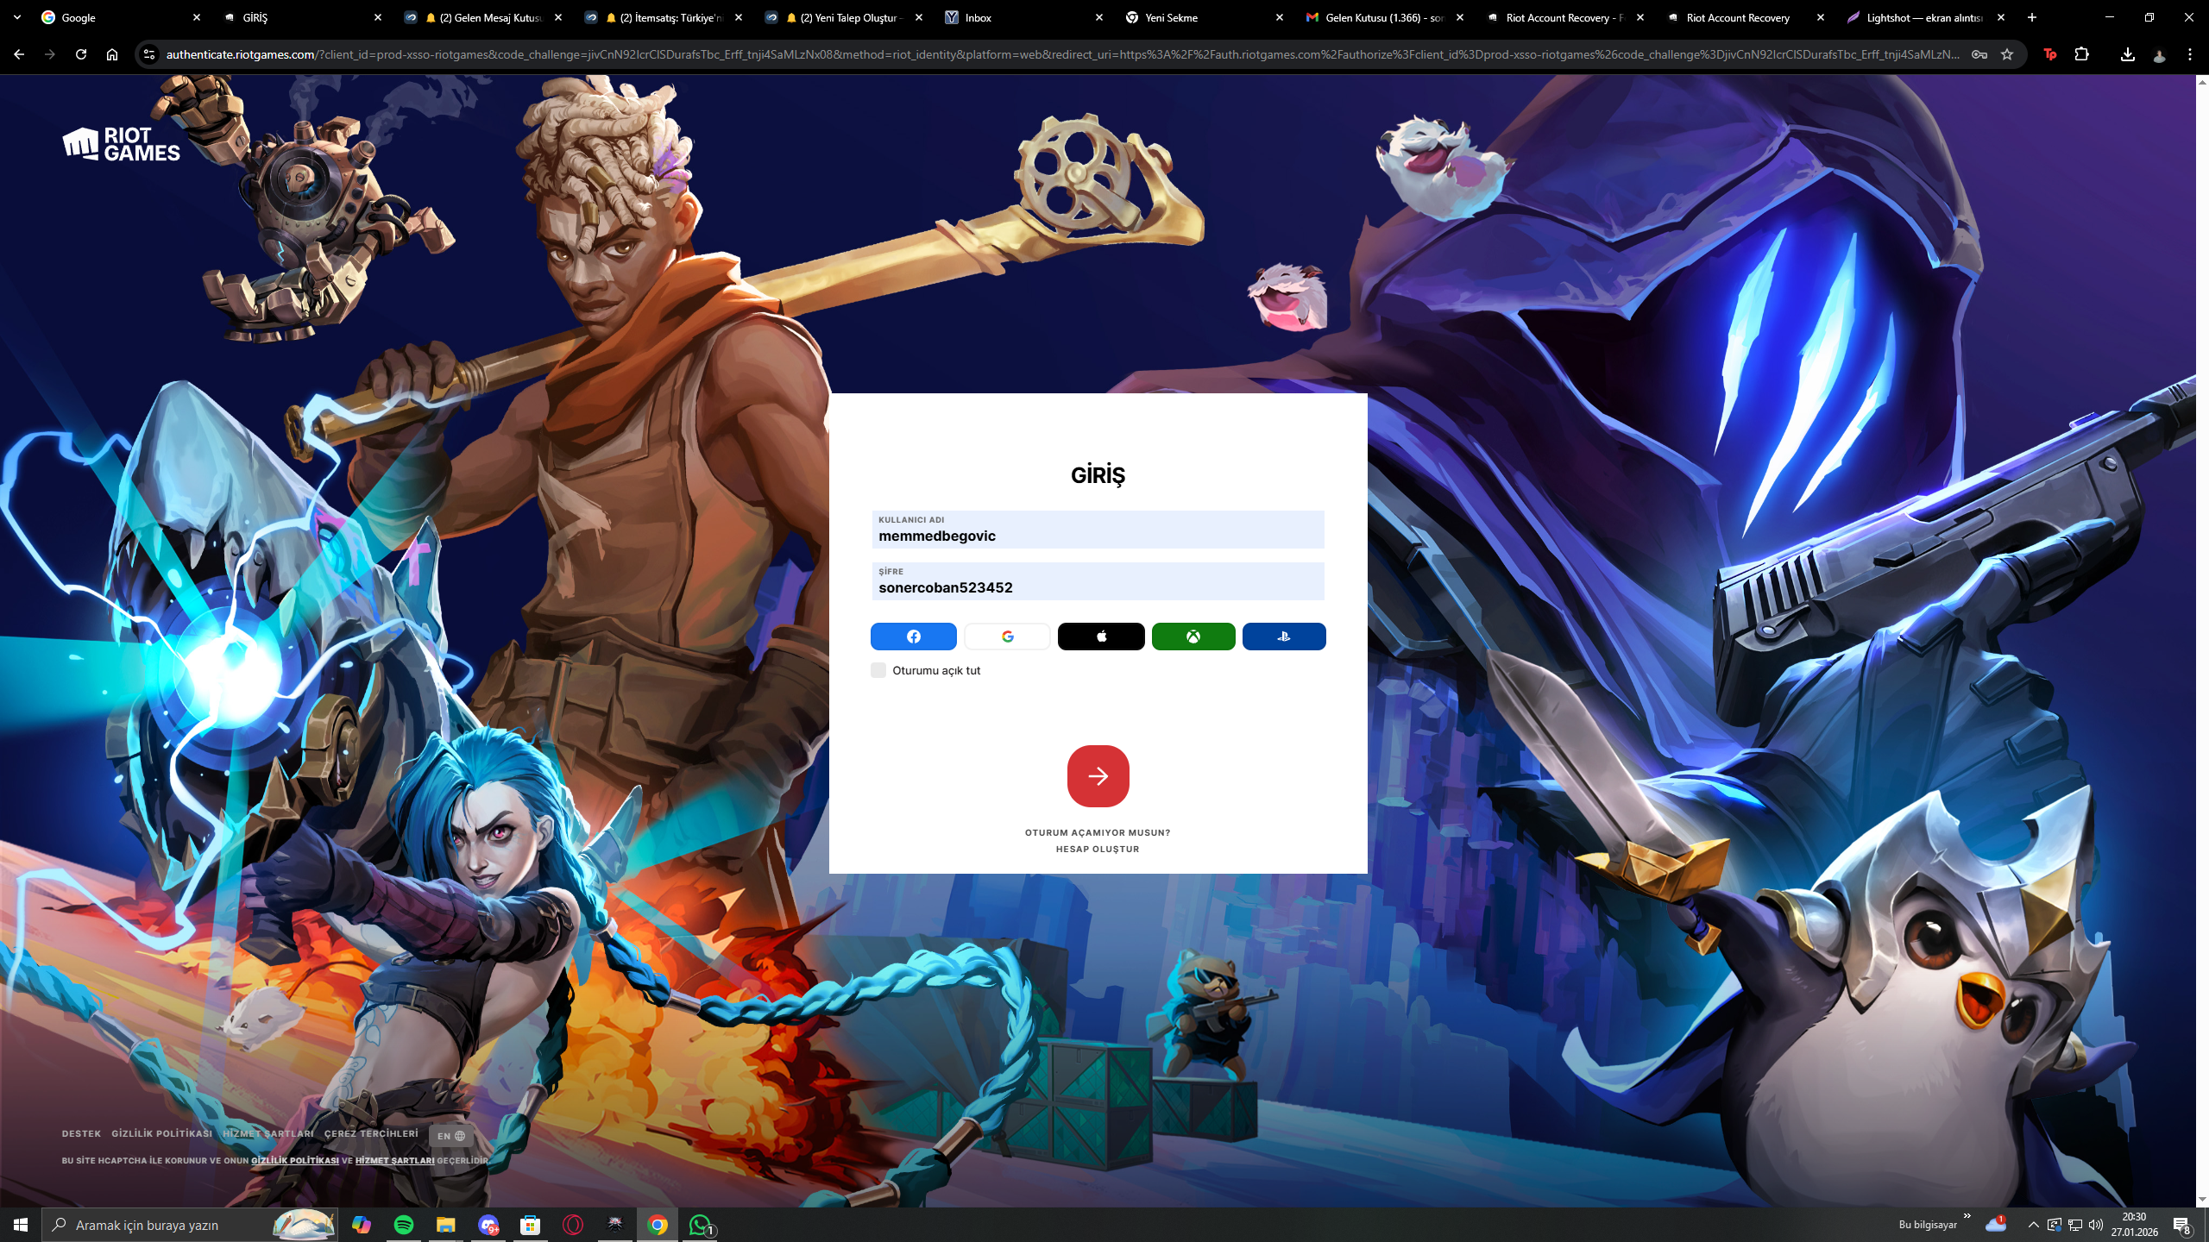Sign in with PlayStation button
This screenshot has height=1242, width=2209.
coord(1284,637)
